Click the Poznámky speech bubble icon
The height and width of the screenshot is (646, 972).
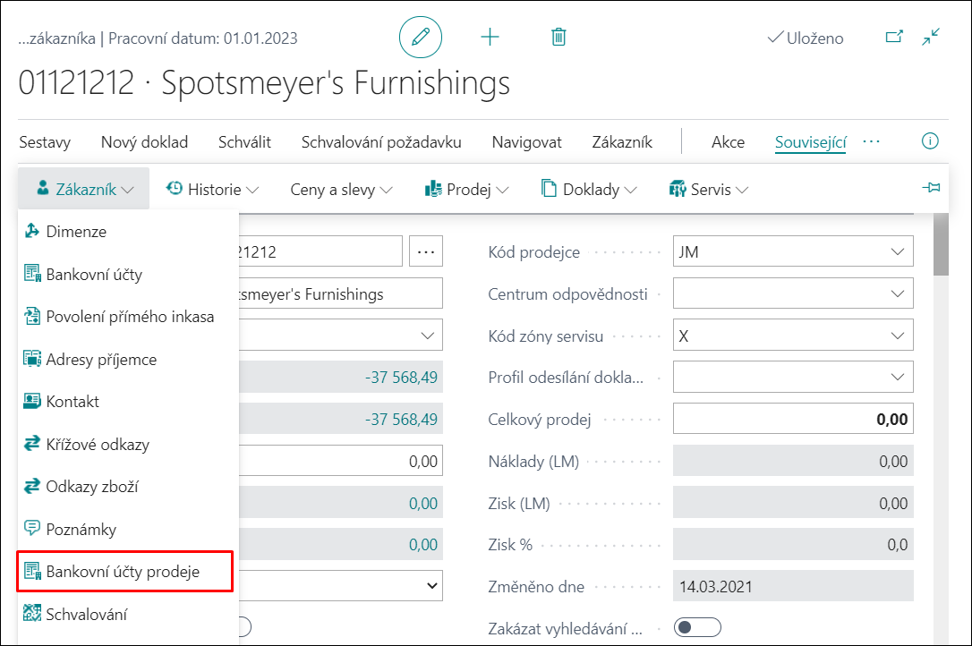[32, 528]
